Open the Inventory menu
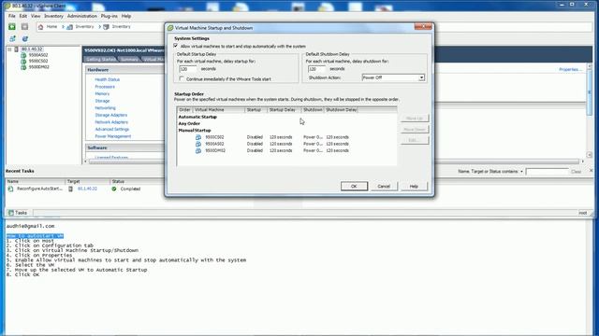The height and width of the screenshot is (336, 599). (53, 16)
